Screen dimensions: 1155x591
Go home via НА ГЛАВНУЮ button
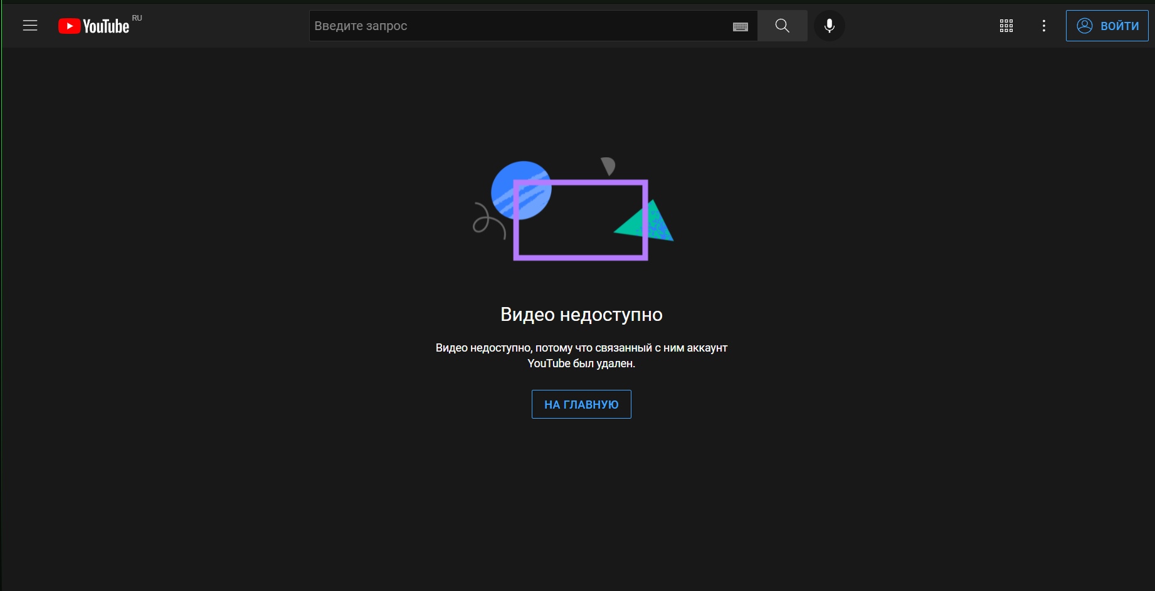[581, 404]
